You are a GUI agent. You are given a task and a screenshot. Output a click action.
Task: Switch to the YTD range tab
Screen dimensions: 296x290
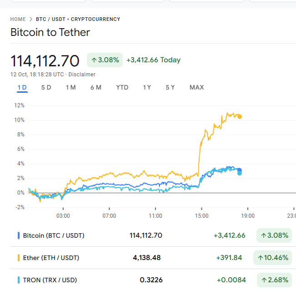click(122, 87)
